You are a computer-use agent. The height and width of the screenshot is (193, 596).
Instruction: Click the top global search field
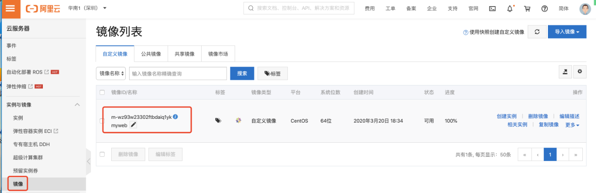(x=299, y=8)
